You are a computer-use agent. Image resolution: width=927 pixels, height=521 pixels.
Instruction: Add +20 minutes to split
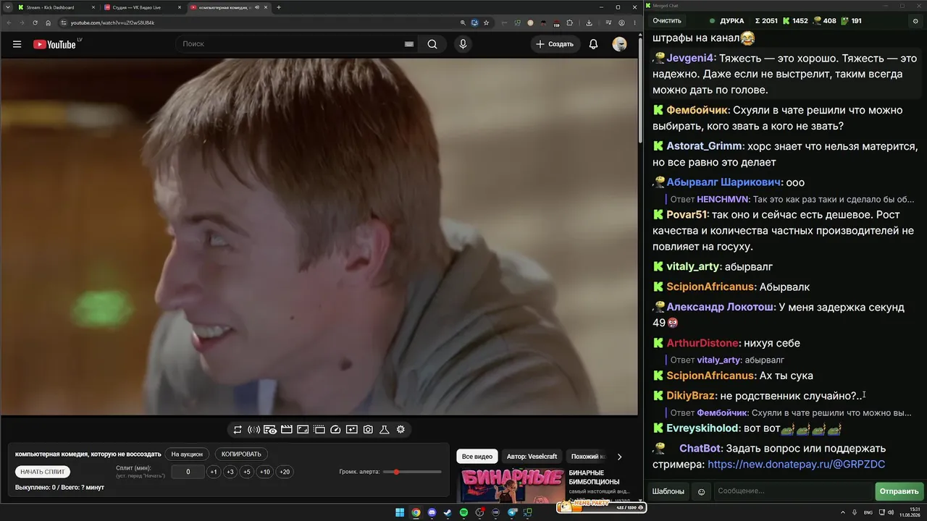pos(285,472)
